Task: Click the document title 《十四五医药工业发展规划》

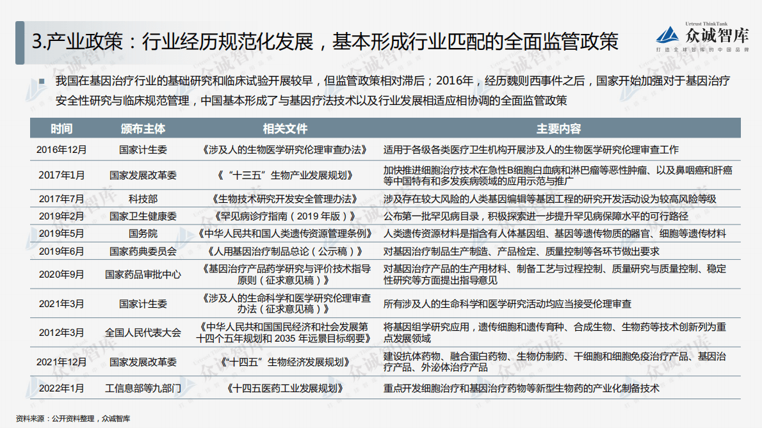Action: [285, 387]
